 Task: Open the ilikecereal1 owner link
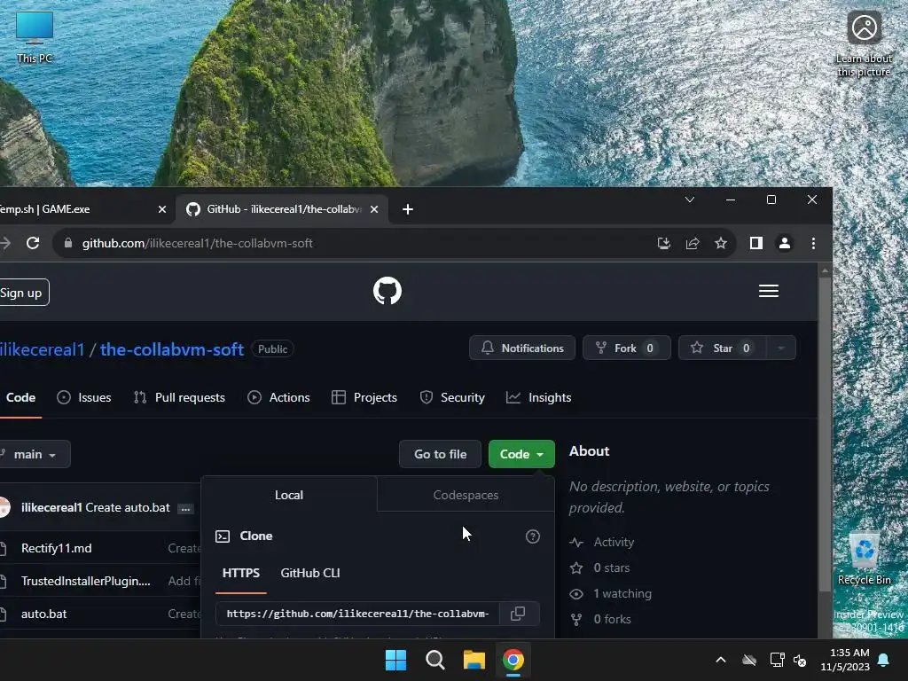tap(42, 349)
